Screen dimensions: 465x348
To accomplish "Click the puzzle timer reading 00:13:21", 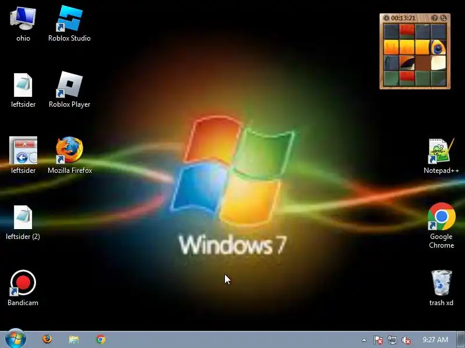I will click(x=403, y=18).
